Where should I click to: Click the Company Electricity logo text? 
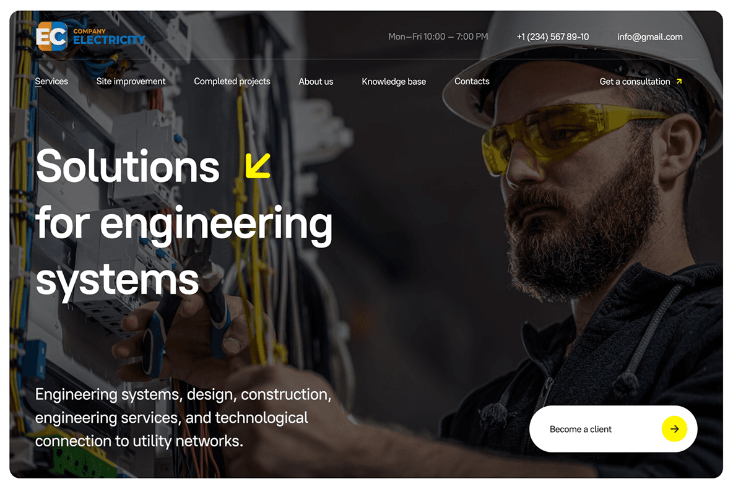(x=109, y=37)
